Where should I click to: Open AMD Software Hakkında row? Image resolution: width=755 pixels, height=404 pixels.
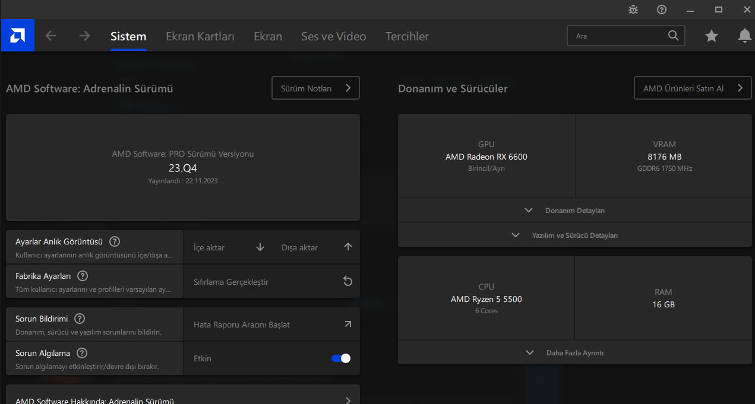(183, 395)
